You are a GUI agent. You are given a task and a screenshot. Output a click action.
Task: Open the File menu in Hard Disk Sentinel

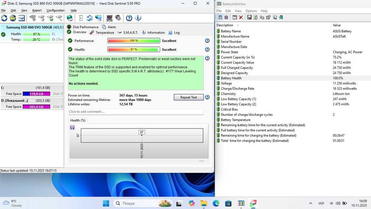3,10
